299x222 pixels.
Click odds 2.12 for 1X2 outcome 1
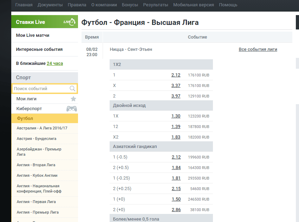point(176,75)
